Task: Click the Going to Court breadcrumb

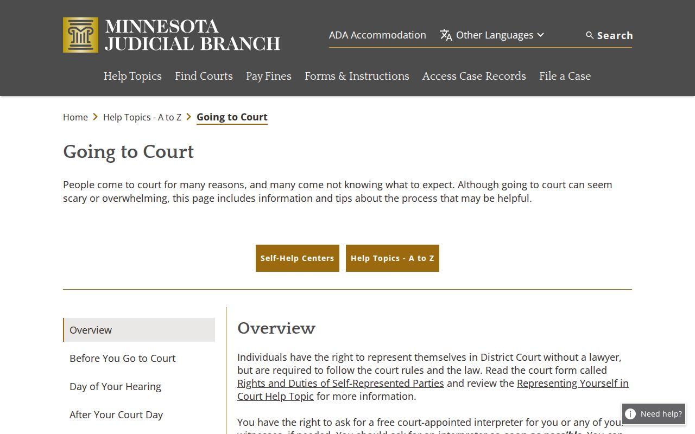Action: pyautogui.click(x=232, y=117)
